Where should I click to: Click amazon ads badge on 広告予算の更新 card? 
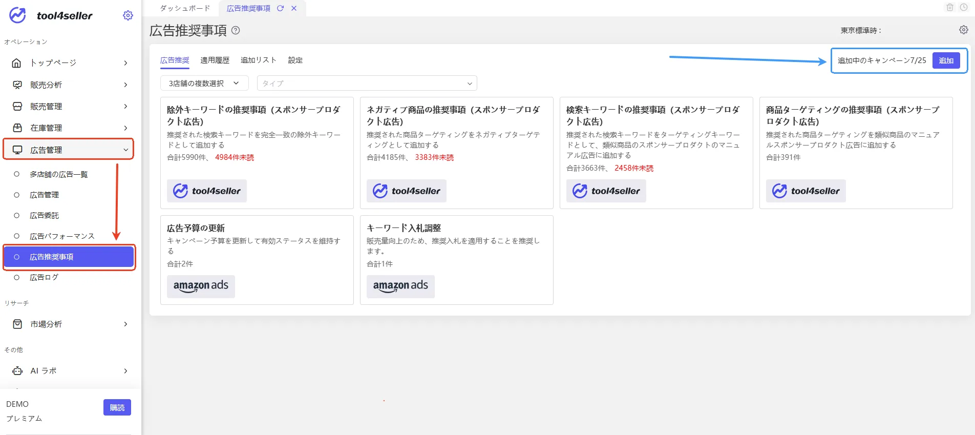click(201, 286)
